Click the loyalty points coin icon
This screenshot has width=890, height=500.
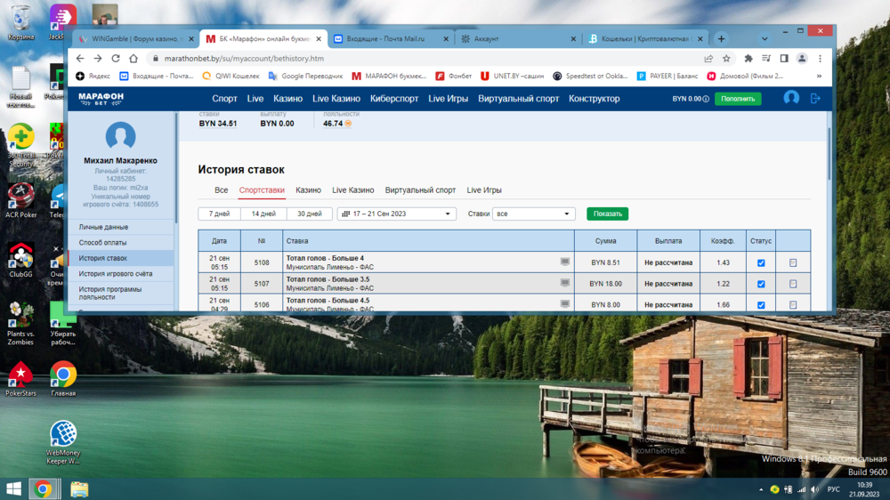[x=348, y=124]
